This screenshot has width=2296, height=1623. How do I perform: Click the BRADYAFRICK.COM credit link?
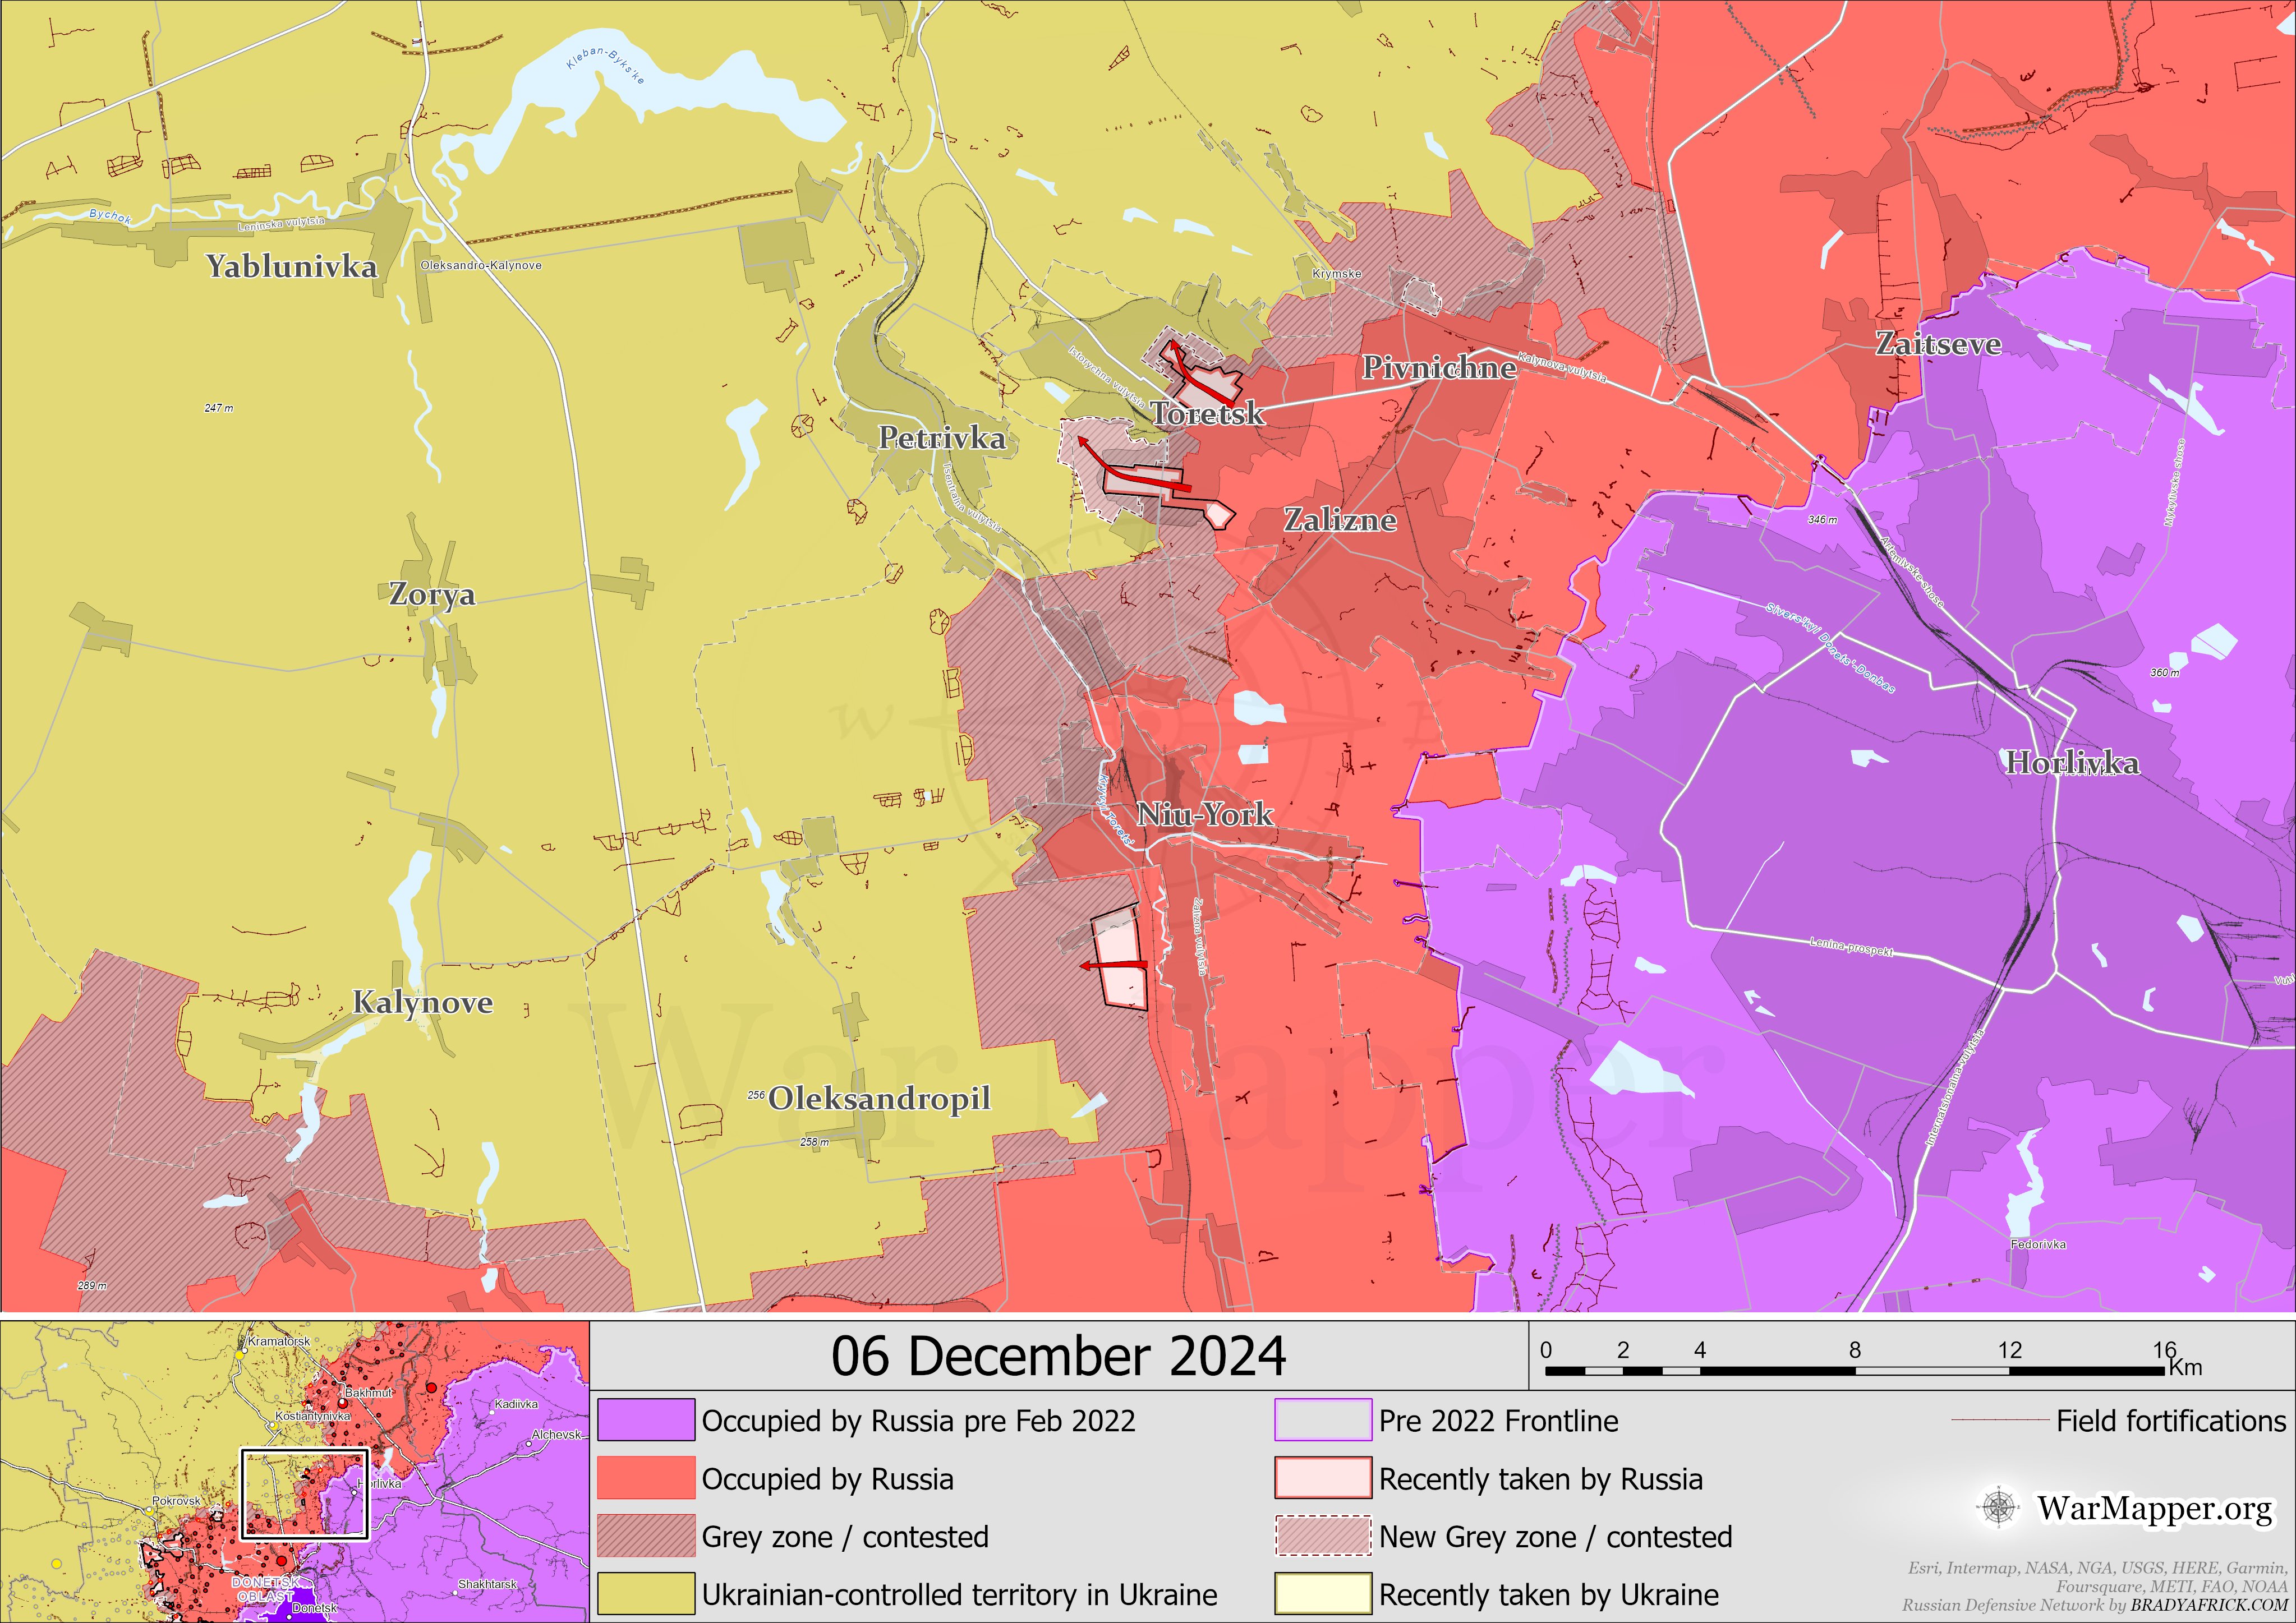pos(2208,1605)
